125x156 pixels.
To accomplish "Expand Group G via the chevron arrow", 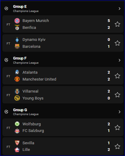I will 120,112.
